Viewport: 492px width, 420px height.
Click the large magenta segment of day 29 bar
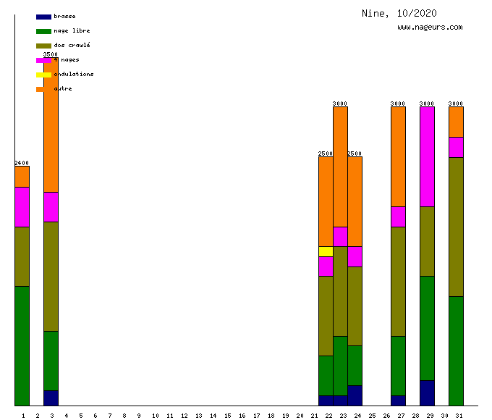pos(427,156)
